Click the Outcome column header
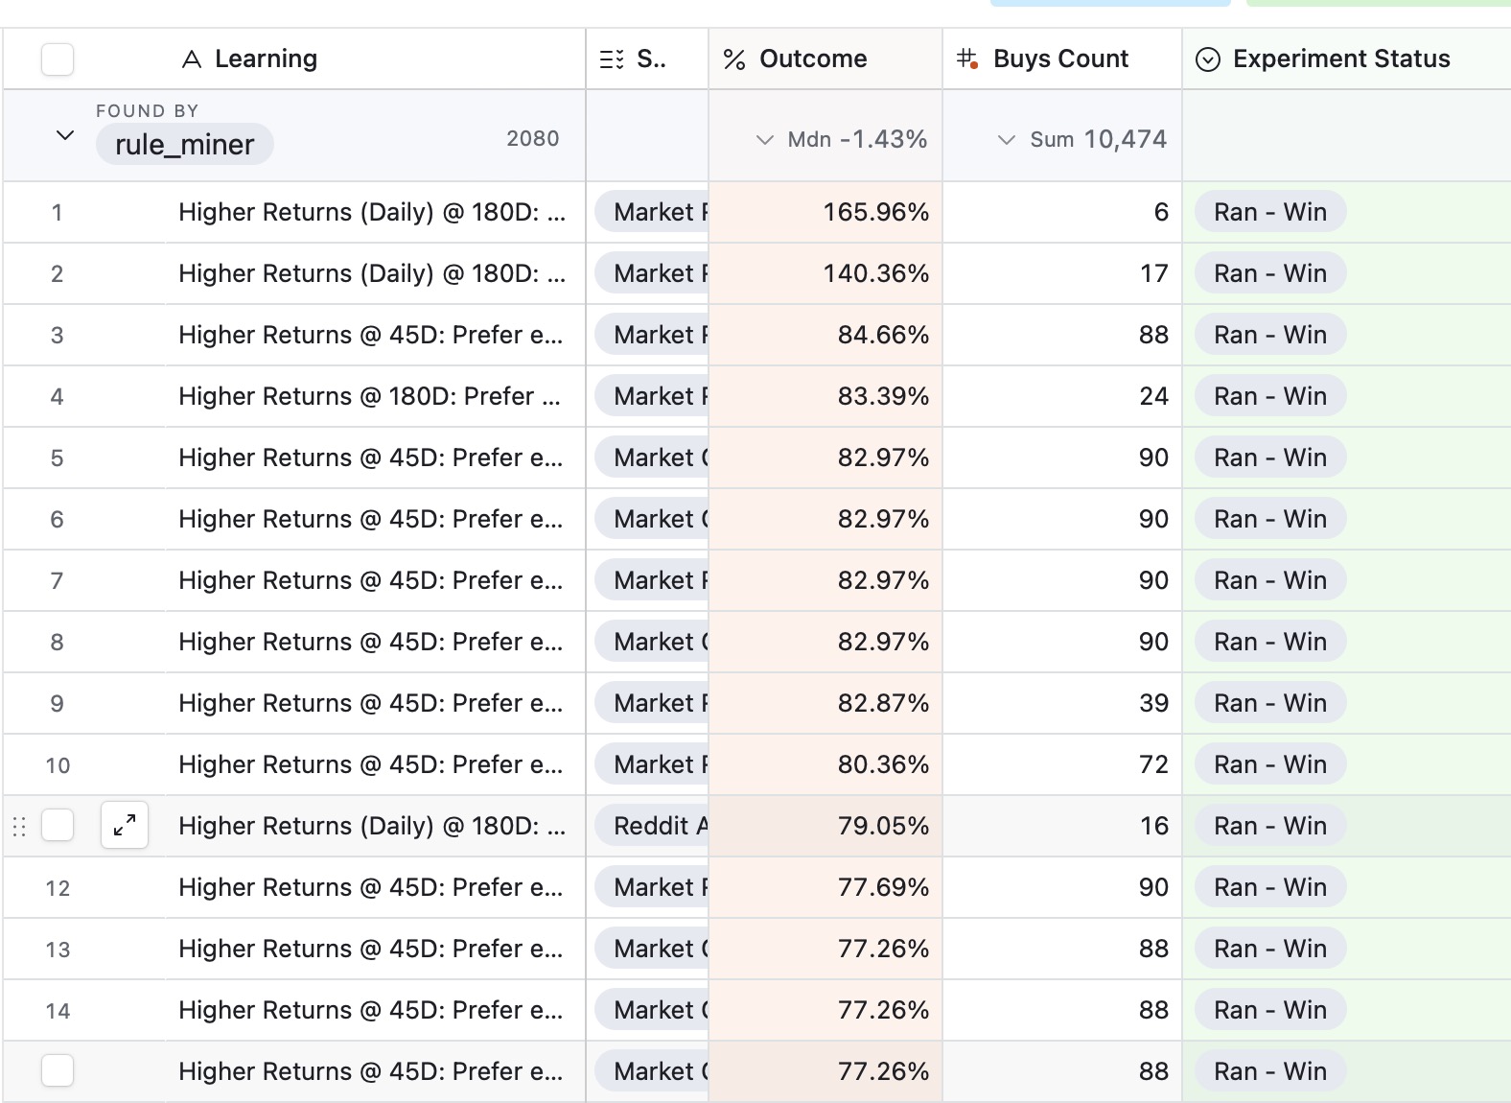Screen dimensions: 1511x1103 click(x=812, y=59)
